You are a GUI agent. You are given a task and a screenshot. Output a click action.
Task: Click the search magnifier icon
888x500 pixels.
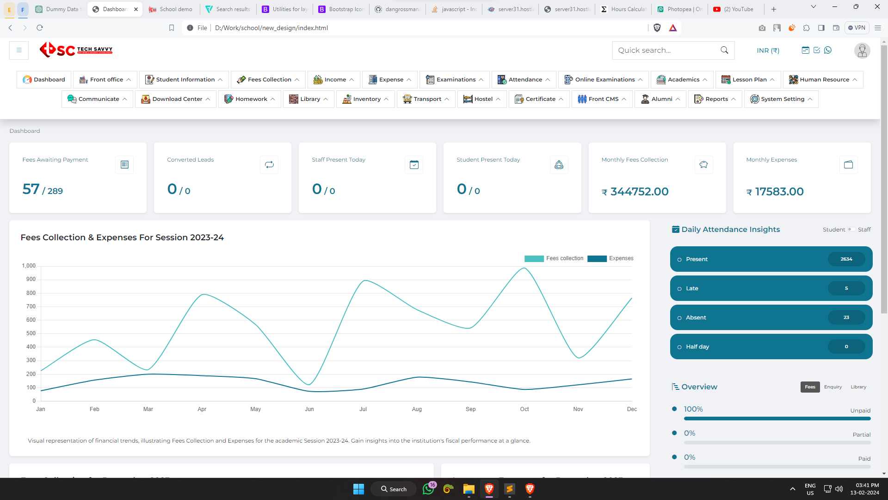coord(724,50)
